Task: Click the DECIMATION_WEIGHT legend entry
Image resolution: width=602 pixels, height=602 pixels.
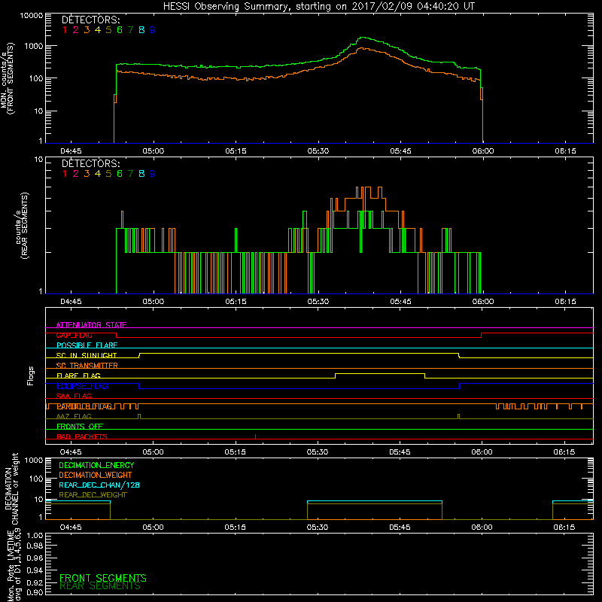Action: 96,475
